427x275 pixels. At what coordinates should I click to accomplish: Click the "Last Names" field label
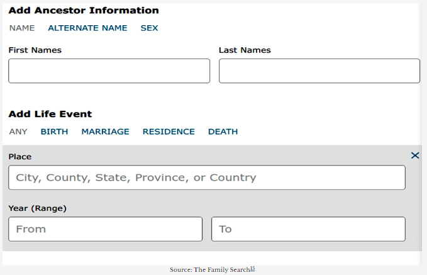tap(245, 50)
